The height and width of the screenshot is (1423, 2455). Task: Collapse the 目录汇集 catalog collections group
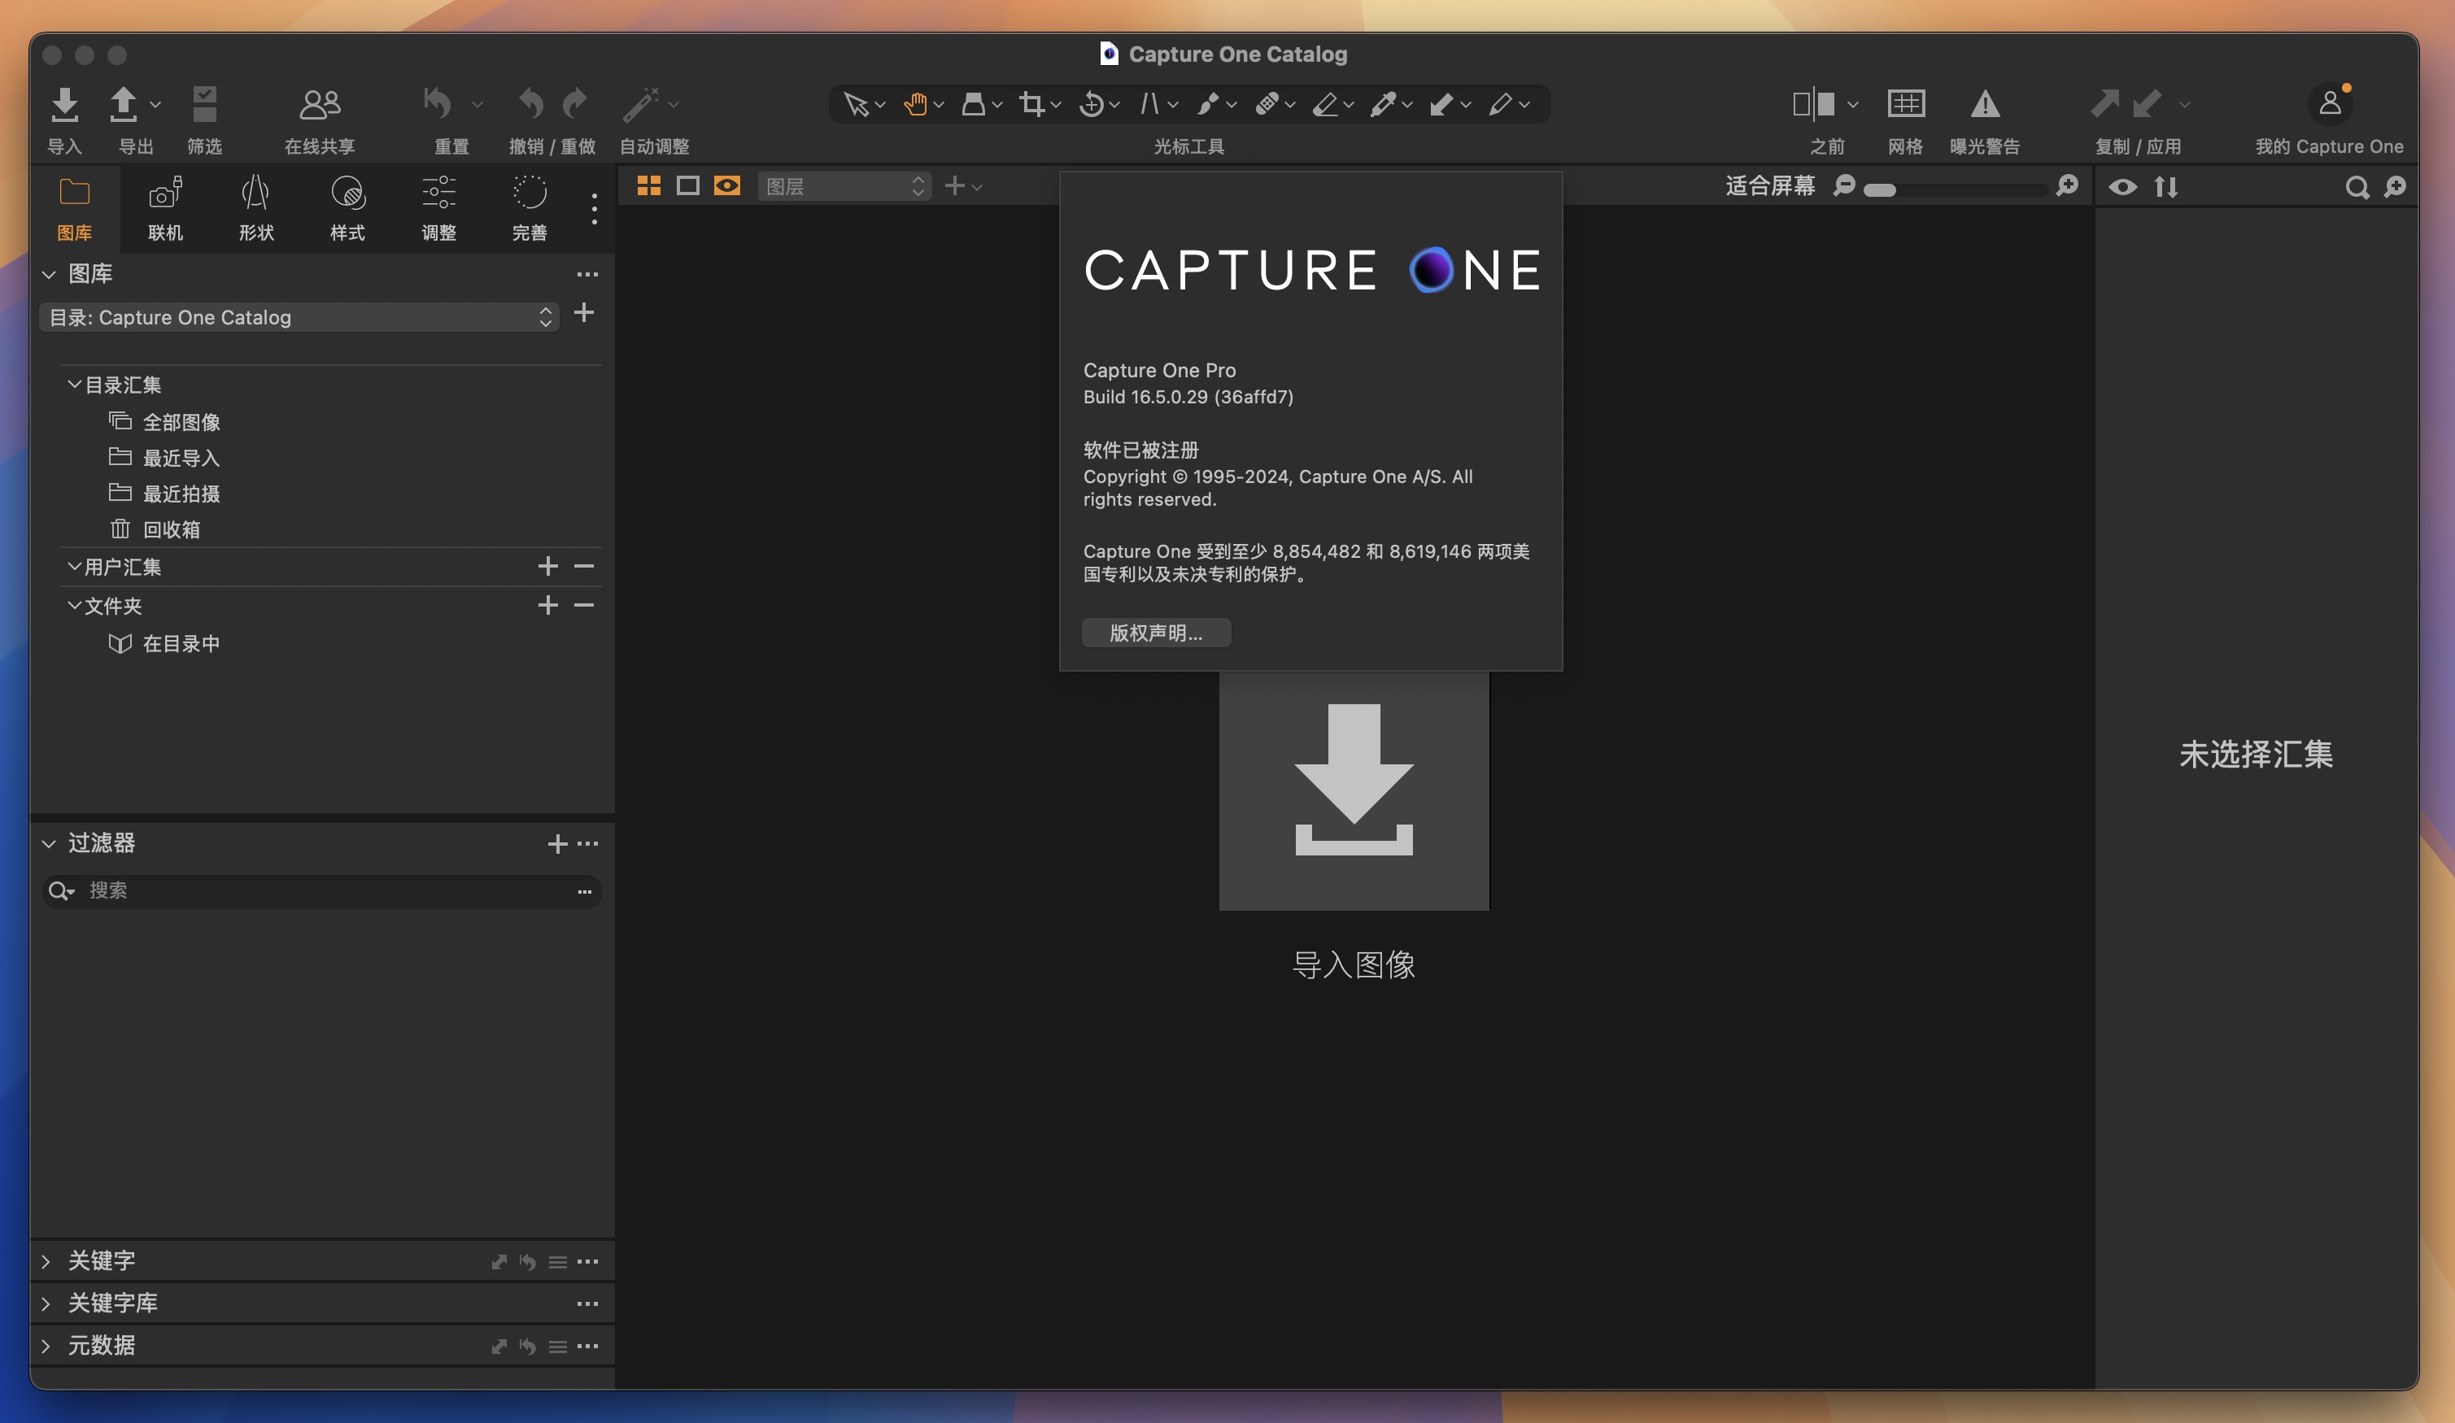[74, 385]
